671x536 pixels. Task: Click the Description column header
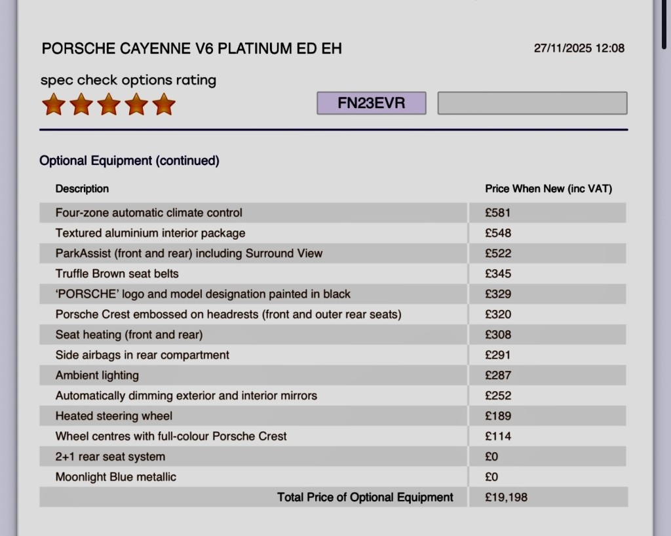click(82, 189)
